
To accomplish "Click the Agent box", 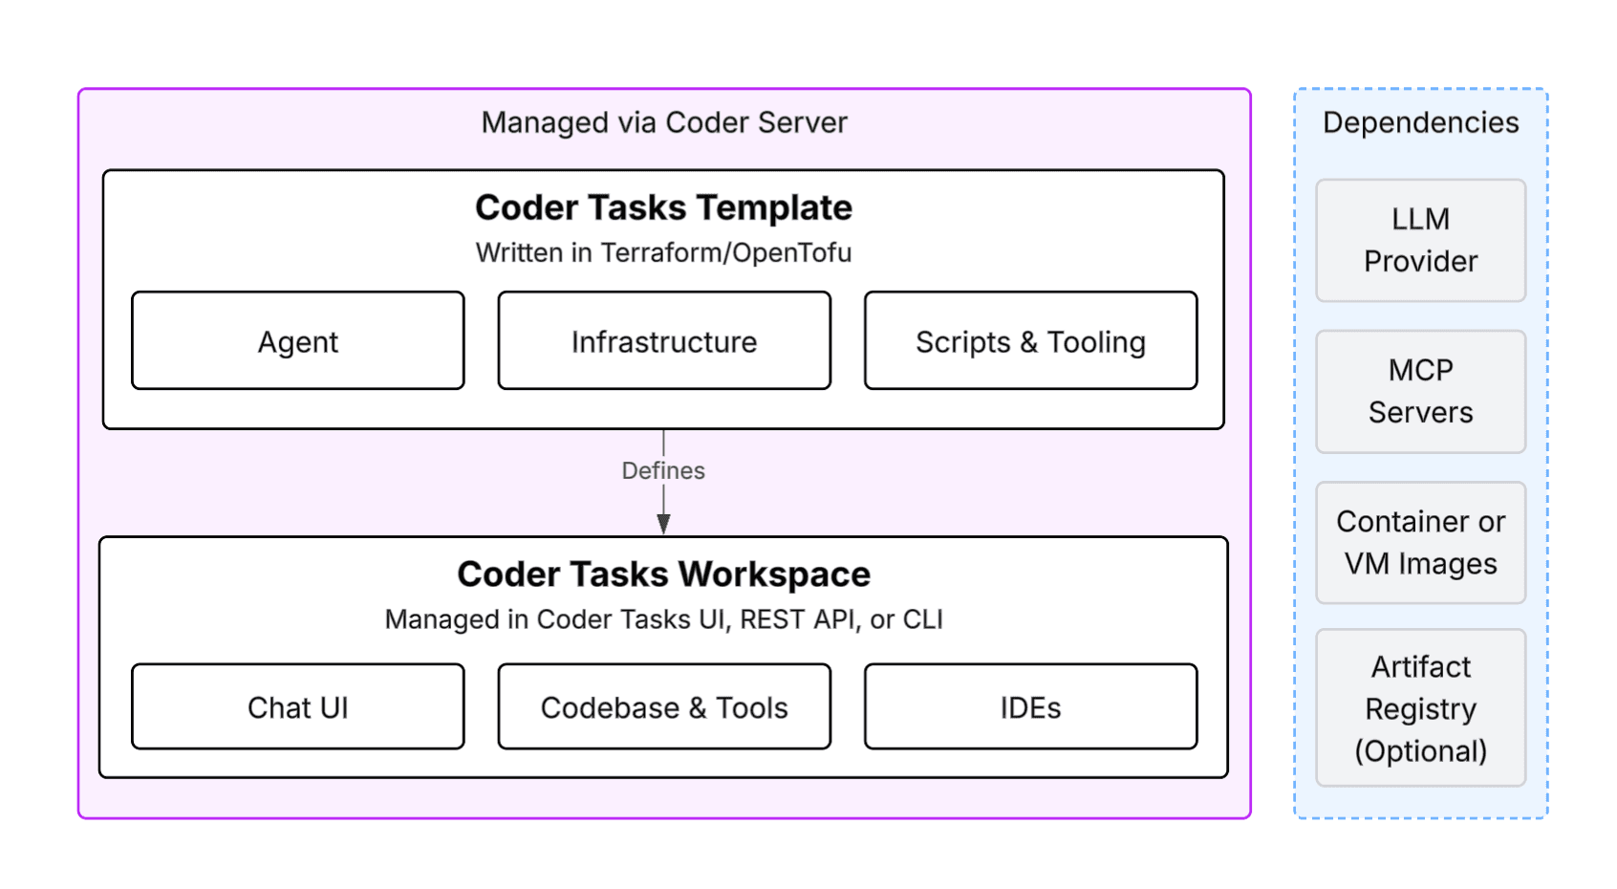I will coord(298,341).
